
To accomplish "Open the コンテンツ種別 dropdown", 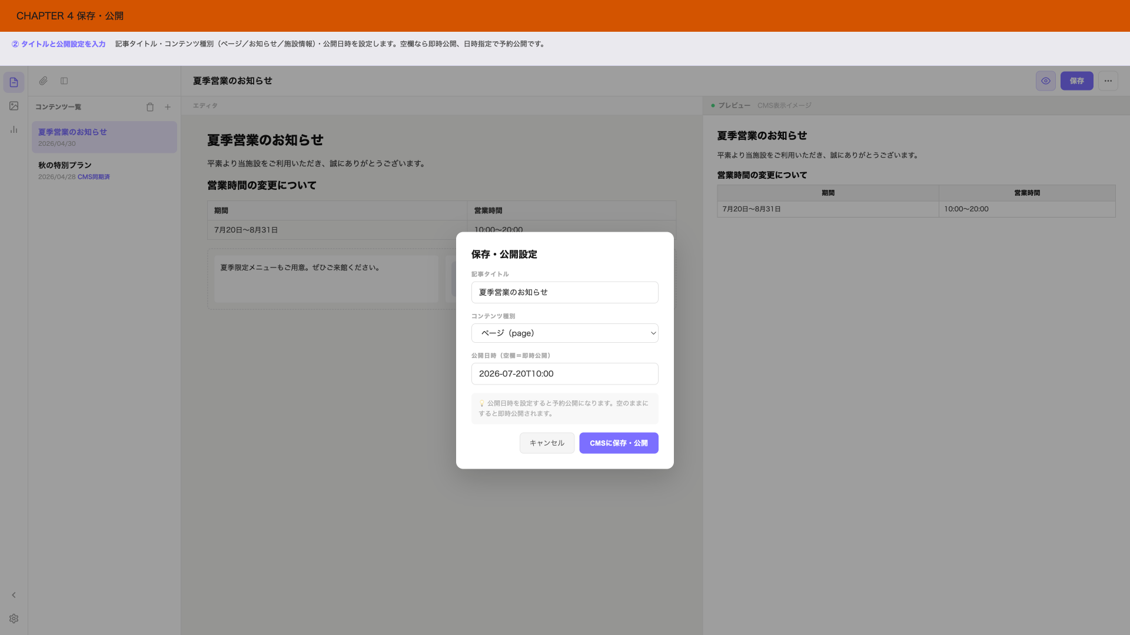I will click(x=565, y=333).
